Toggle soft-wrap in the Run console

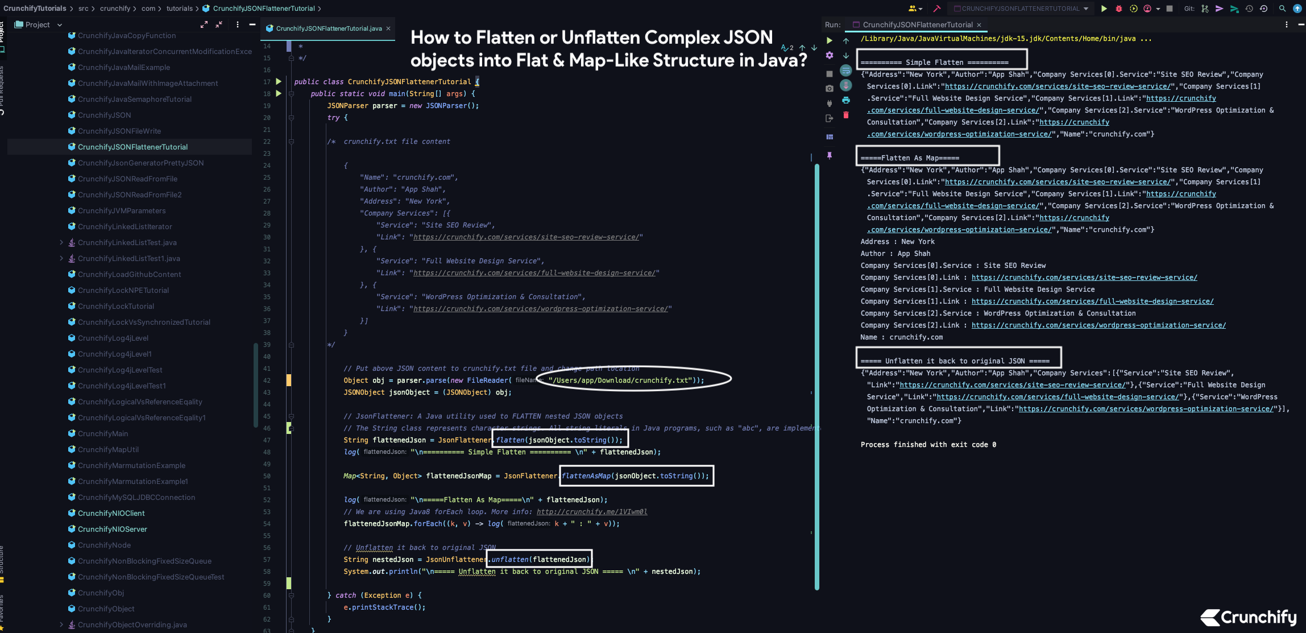tap(846, 71)
